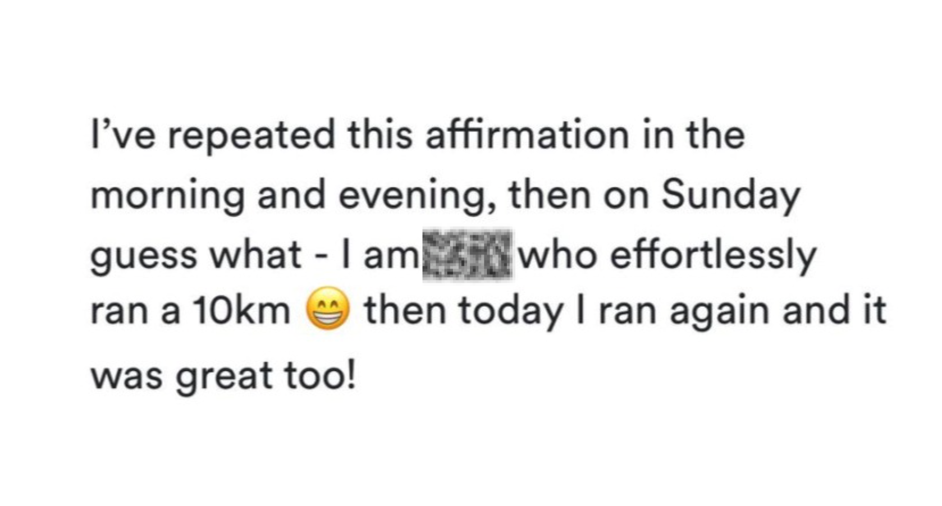Click the word 'too!' at the end
This screenshot has height=506, width=942.
click(319, 374)
